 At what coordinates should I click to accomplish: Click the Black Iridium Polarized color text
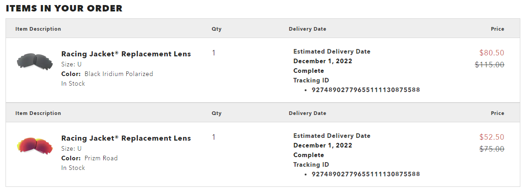[x=119, y=74]
